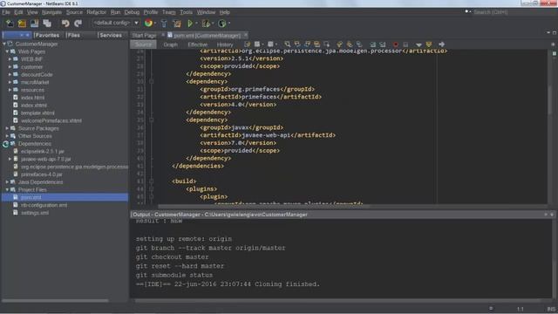Open the Profile Project dropdown arrow
The width and height of the screenshot is (558, 314).
point(229,24)
